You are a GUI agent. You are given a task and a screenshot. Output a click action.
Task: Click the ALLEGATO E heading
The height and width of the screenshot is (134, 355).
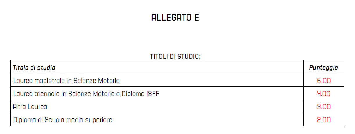coord(175,17)
